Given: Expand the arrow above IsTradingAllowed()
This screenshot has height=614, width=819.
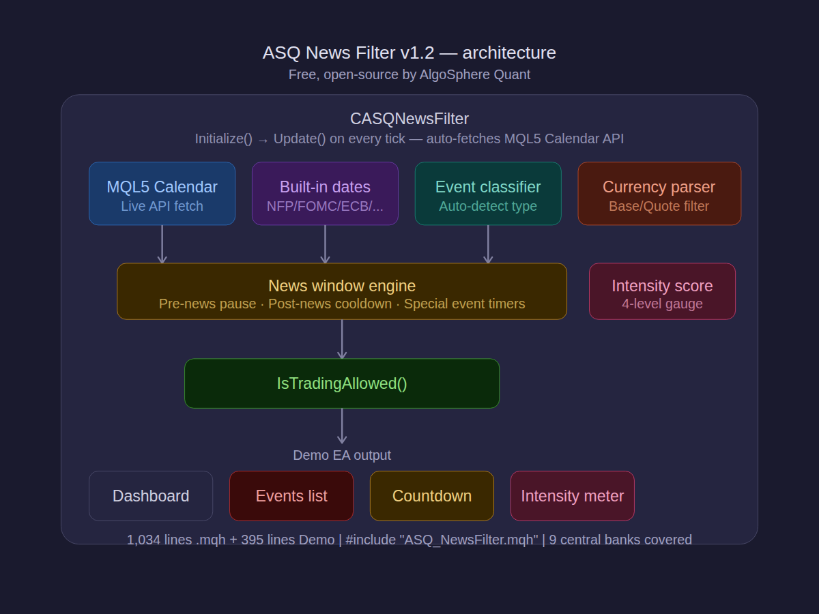Looking at the screenshot, I should pos(342,339).
